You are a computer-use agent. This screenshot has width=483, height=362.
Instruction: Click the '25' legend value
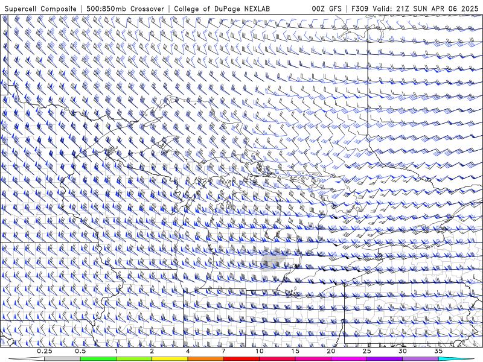pyautogui.click(x=366, y=351)
